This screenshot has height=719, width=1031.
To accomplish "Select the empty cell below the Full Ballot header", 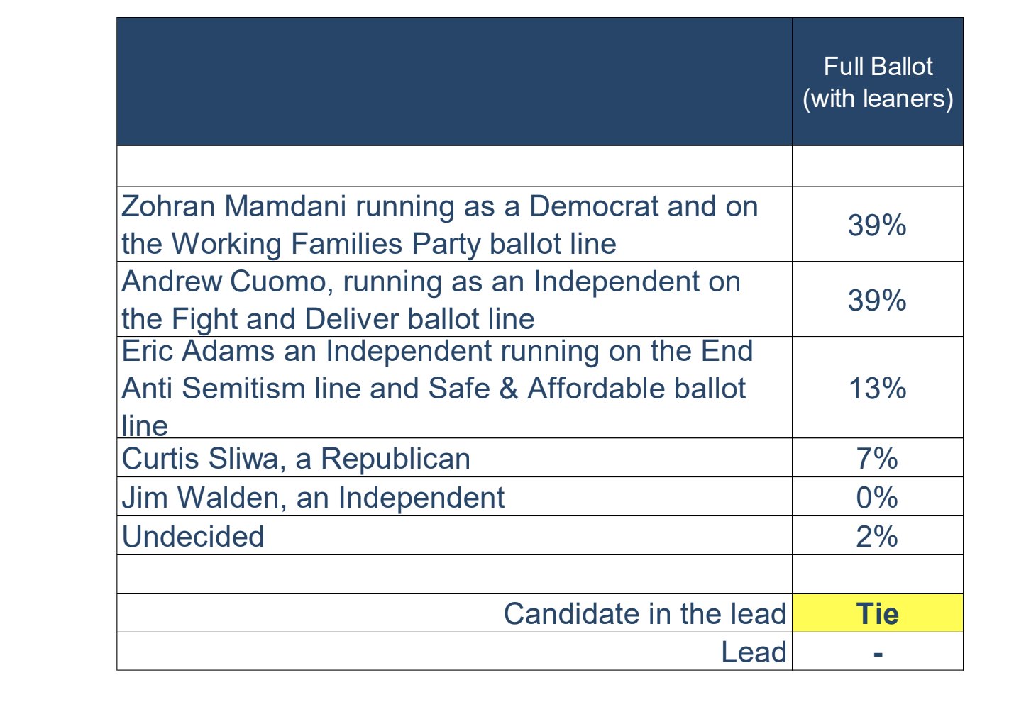I will (878, 166).
